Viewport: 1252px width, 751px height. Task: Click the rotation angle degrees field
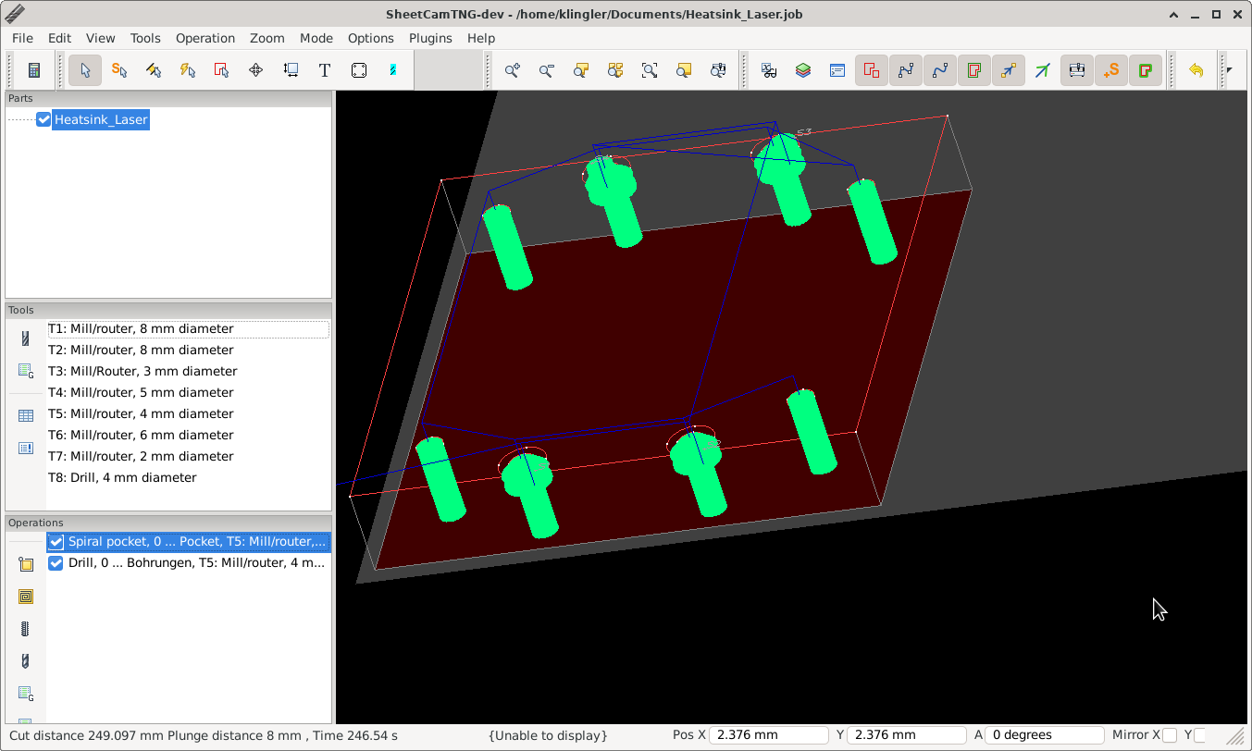[1045, 735]
